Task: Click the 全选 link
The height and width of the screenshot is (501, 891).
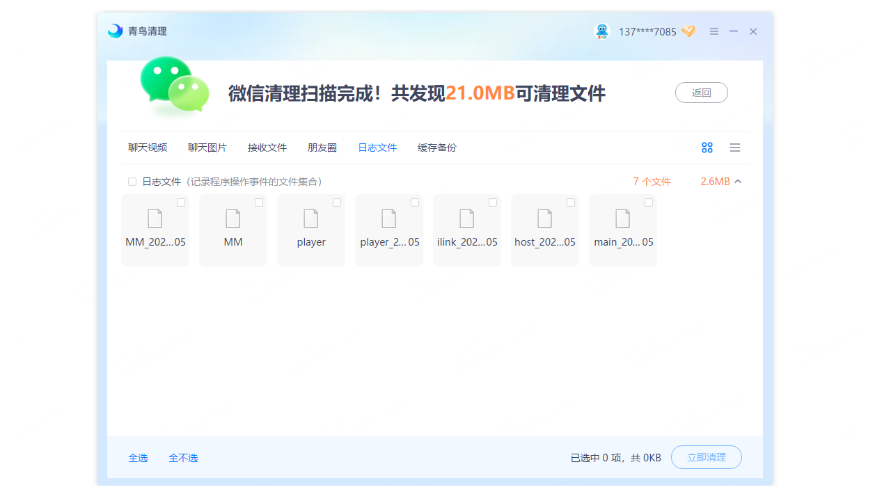Action: (138, 458)
